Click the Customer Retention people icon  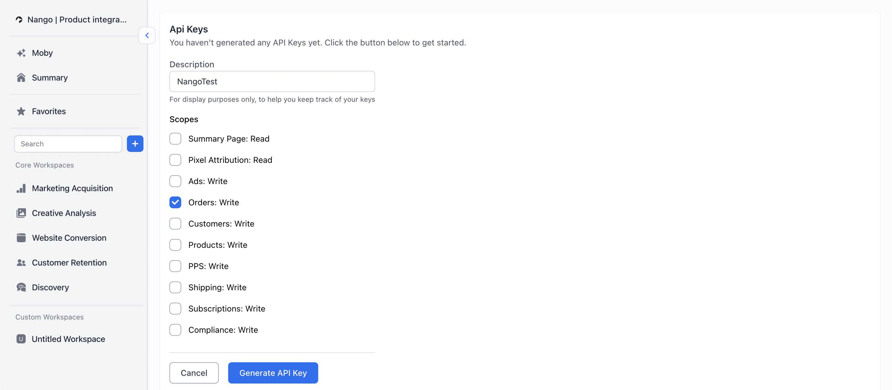tap(21, 263)
